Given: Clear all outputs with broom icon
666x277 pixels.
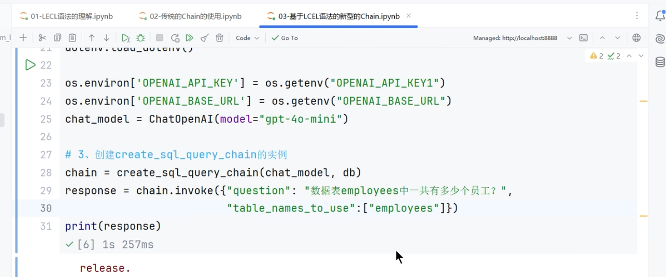Looking at the screenshot, I should tap(204, 38).
